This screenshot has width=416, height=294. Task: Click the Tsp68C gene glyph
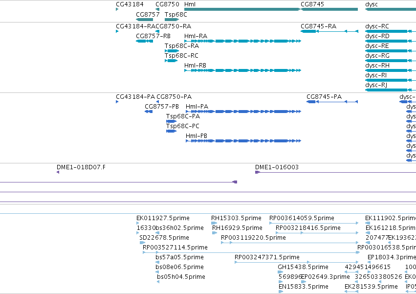pos(172,20)
